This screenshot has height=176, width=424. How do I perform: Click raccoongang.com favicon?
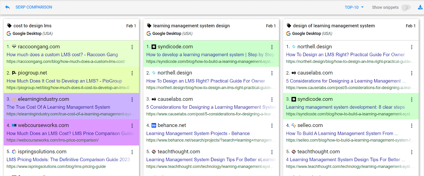14,47
